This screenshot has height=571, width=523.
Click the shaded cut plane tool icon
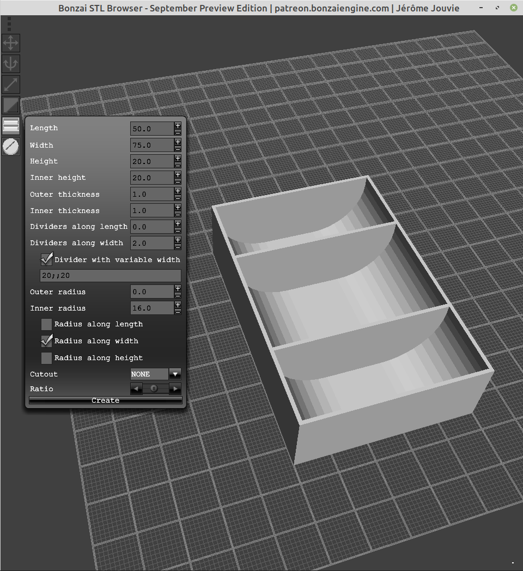10,106
